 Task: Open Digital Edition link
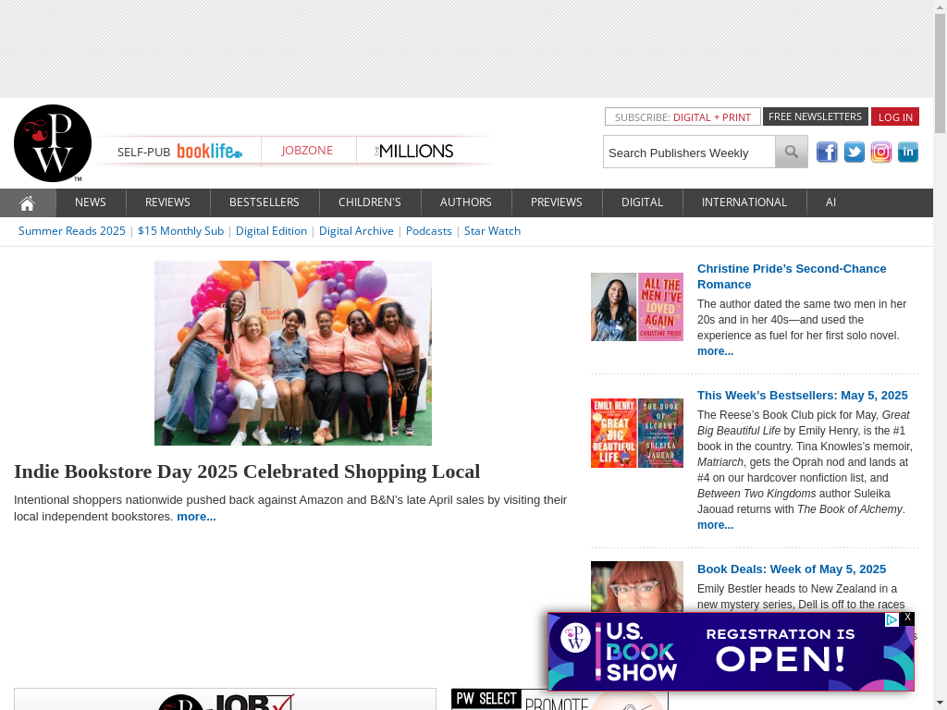pyautogui.click(x=271, y=231)
